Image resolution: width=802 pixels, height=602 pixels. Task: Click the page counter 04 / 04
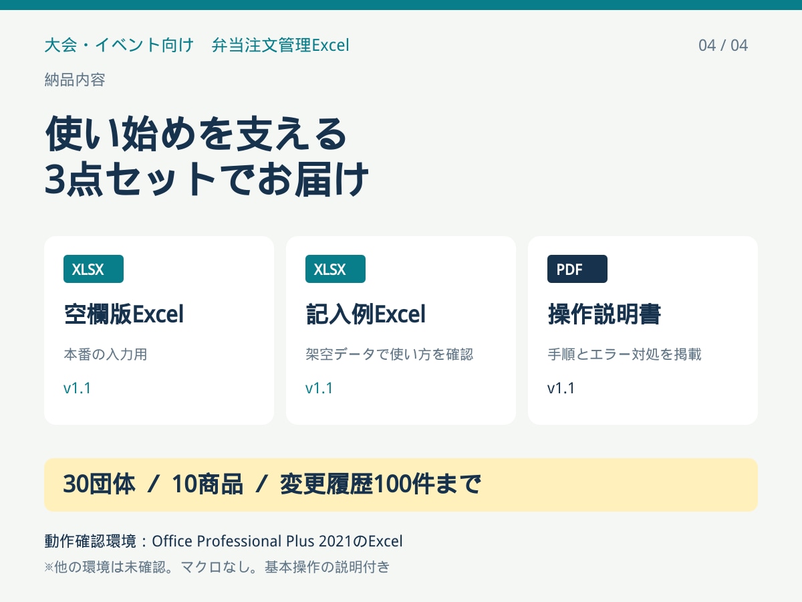tap(723, 45)
